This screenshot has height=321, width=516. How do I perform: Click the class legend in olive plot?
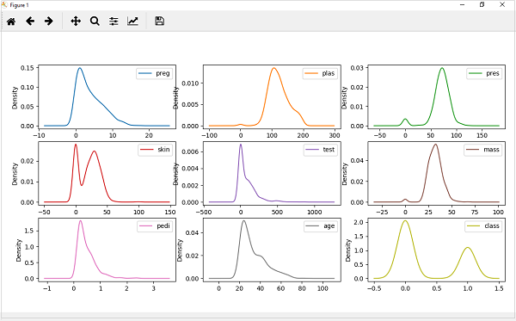click(483, 226)
